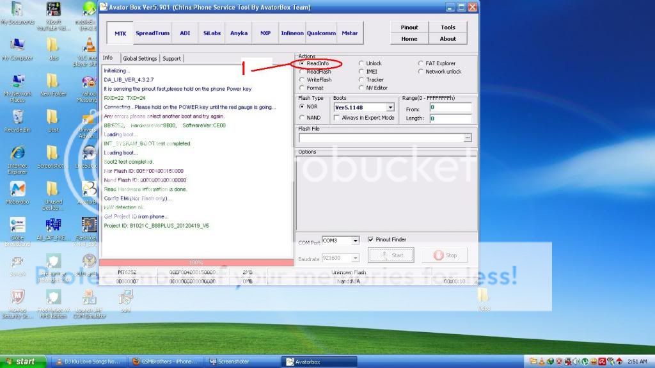Image resolution: width=655 pixels, height=368 pixels.
Task: Open the Global Settings tab
Action: (139, 58)
